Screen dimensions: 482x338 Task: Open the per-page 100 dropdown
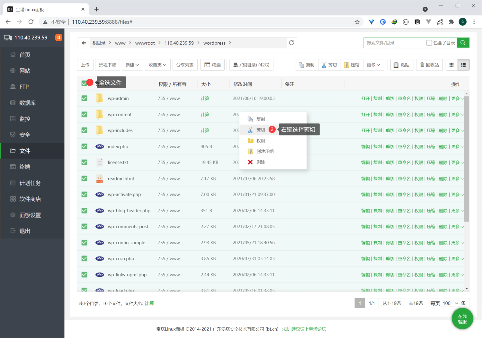click(450, 303)
